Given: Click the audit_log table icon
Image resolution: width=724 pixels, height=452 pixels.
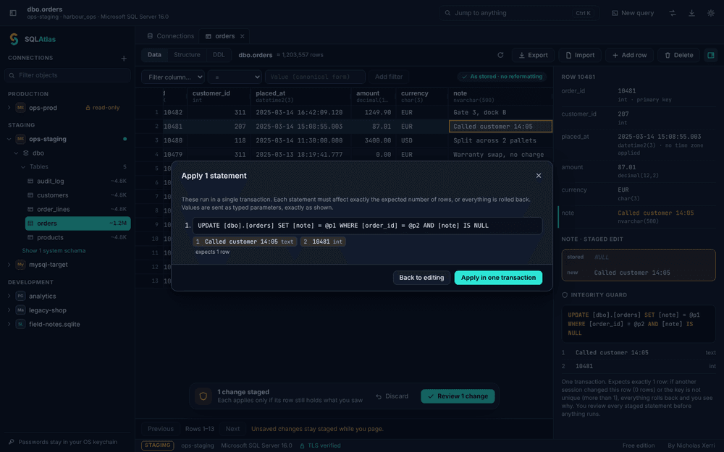Looking at the screenshot, I should [30, 182].
